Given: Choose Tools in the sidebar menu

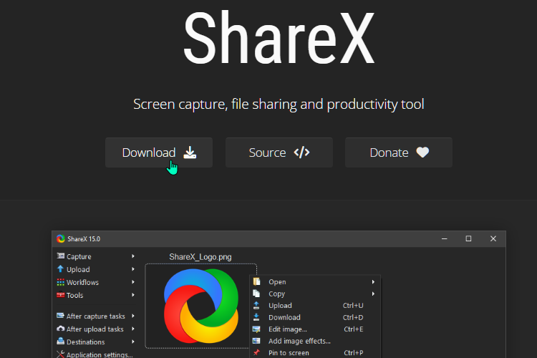Looking at the screenshot, I should (96, 295).
